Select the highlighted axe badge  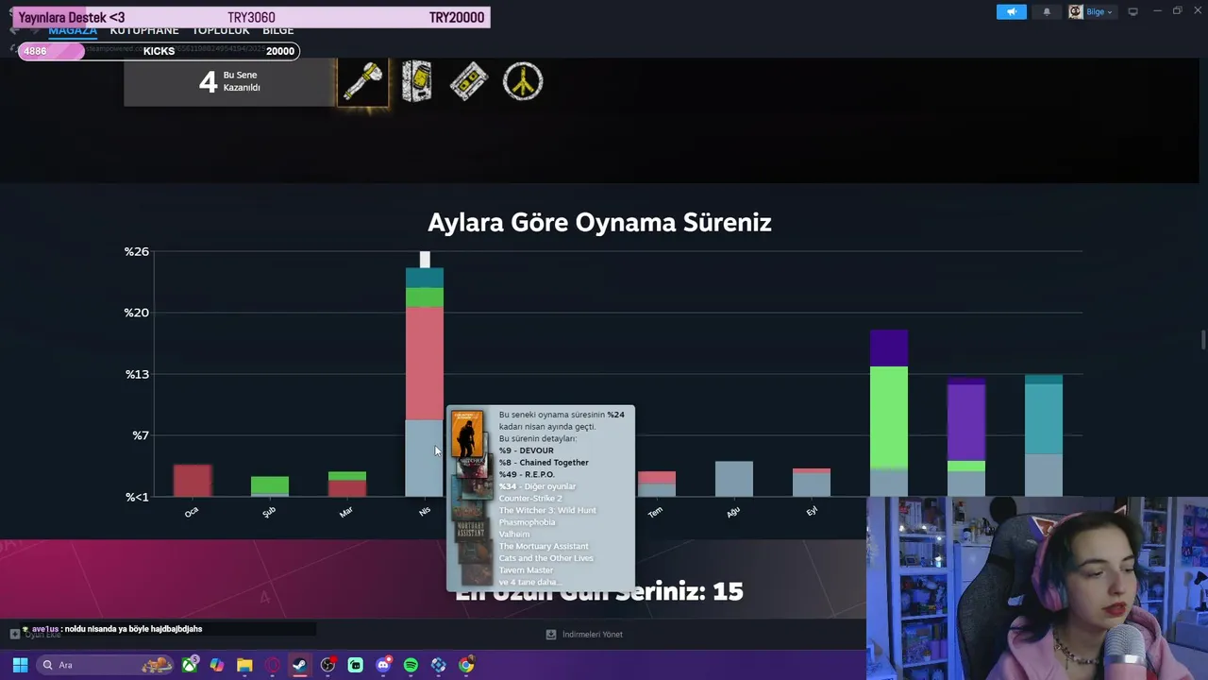pyautogui.click(x=363, y=82)
